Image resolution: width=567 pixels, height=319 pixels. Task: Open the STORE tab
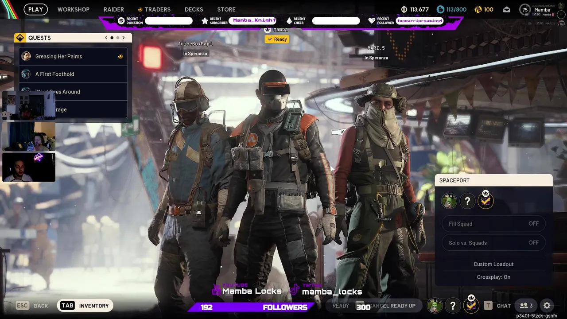pyautogui.click(x=226, y=9)
